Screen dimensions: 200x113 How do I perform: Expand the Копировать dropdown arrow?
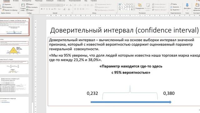pyautogui.click(x=14, y=7)
